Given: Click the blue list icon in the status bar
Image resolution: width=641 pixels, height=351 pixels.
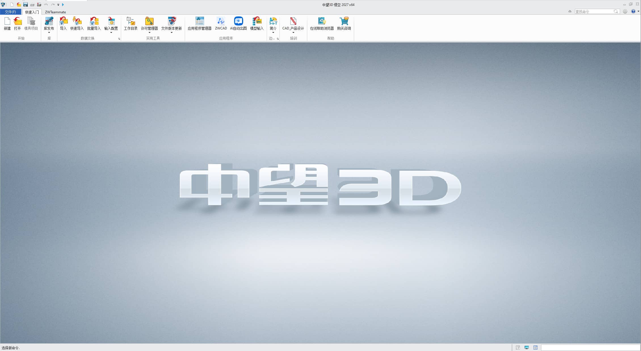Looking at the screenshot, I should (x=535, y=348).
